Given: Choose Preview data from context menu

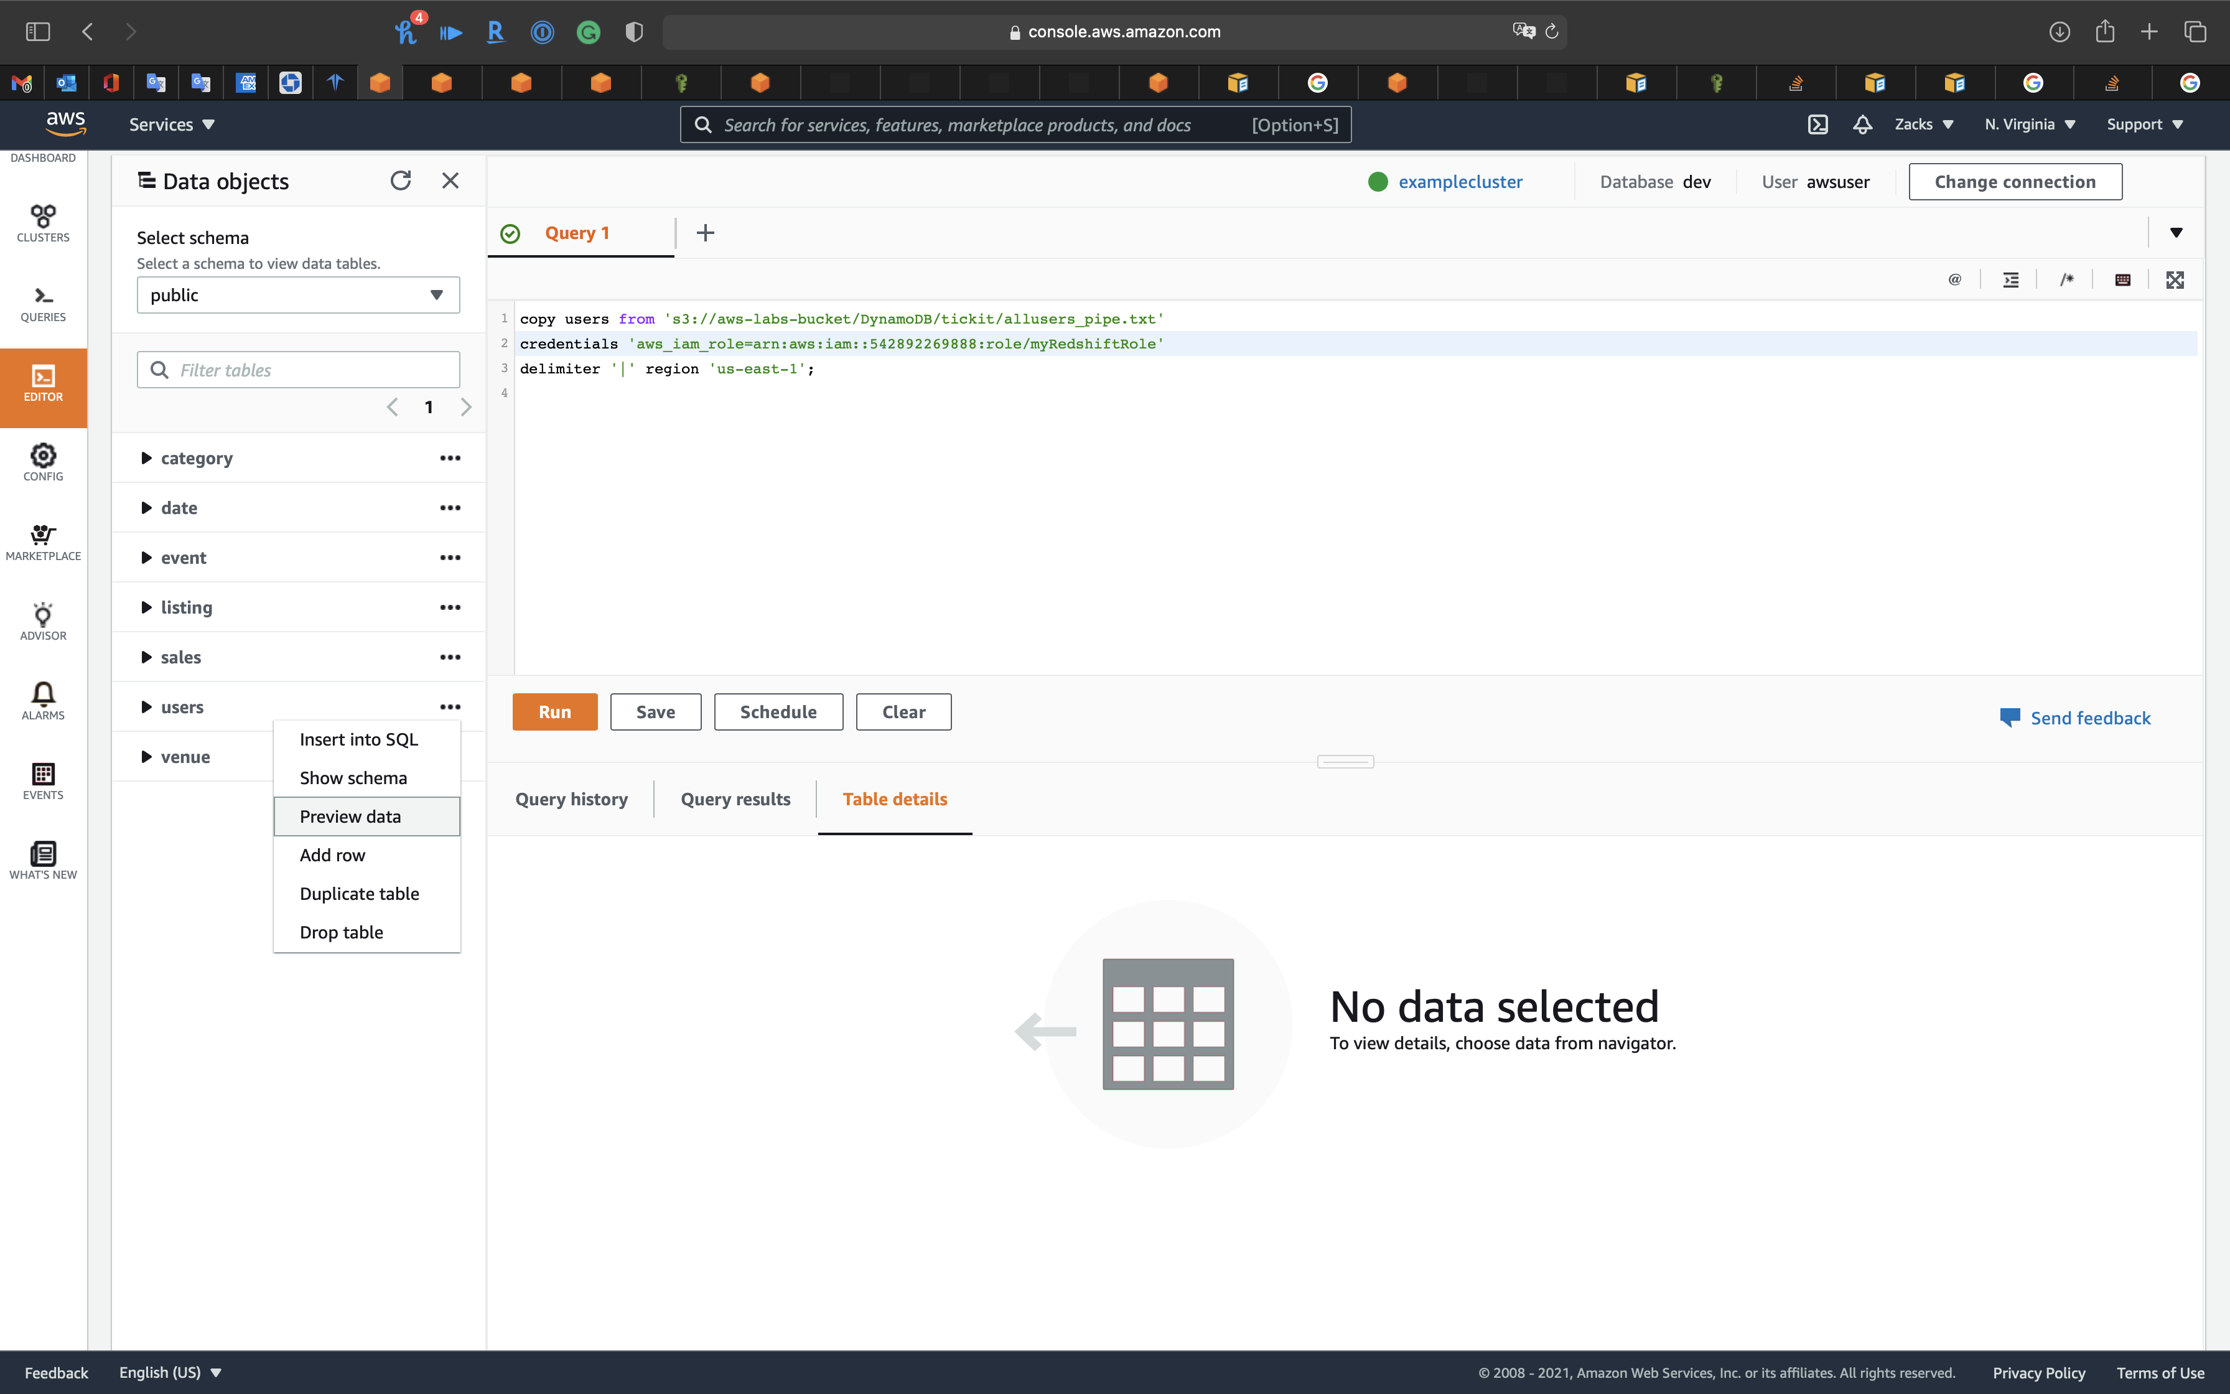Looking at the screenshot, I should click(350, 817).
